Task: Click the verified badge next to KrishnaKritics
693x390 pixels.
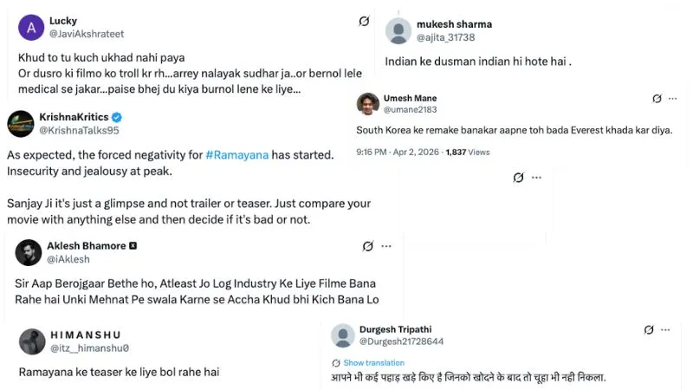Action: (117, 117)
